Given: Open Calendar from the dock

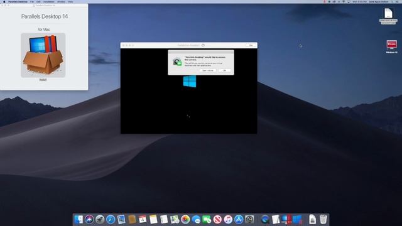Looking at the screenshot, I should (143, 220).
